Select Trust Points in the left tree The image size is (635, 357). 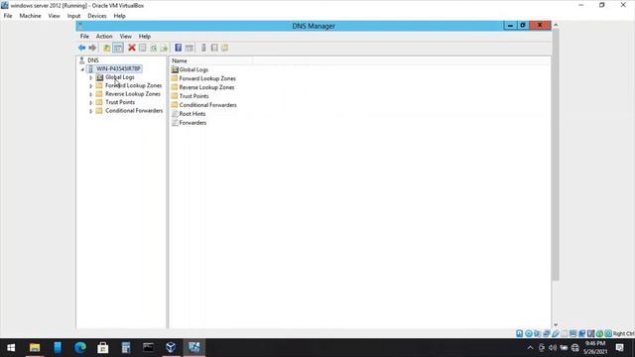pyautogui.click(x=120, y=102)
